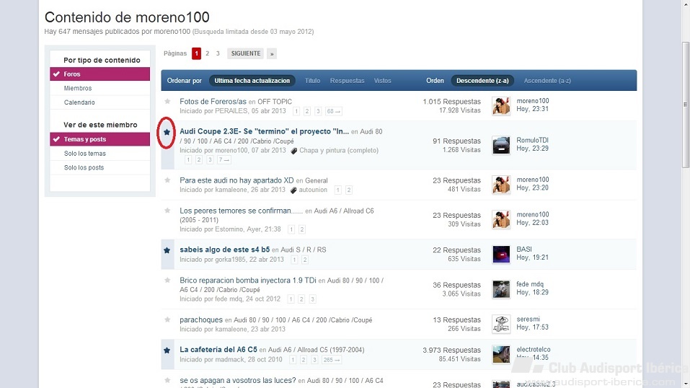Click the blue star beside Audi Coupe 2.3E topic
The image size is (690, 388).
[167, 132]
